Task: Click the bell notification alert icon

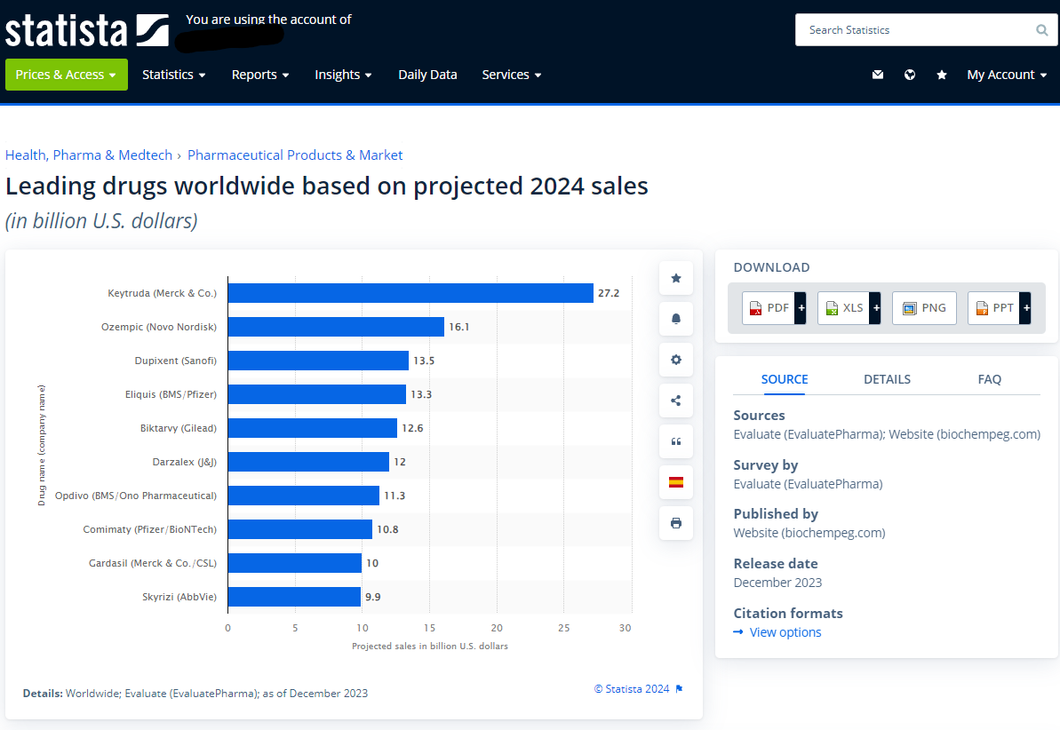Action: tap(676, 319)
